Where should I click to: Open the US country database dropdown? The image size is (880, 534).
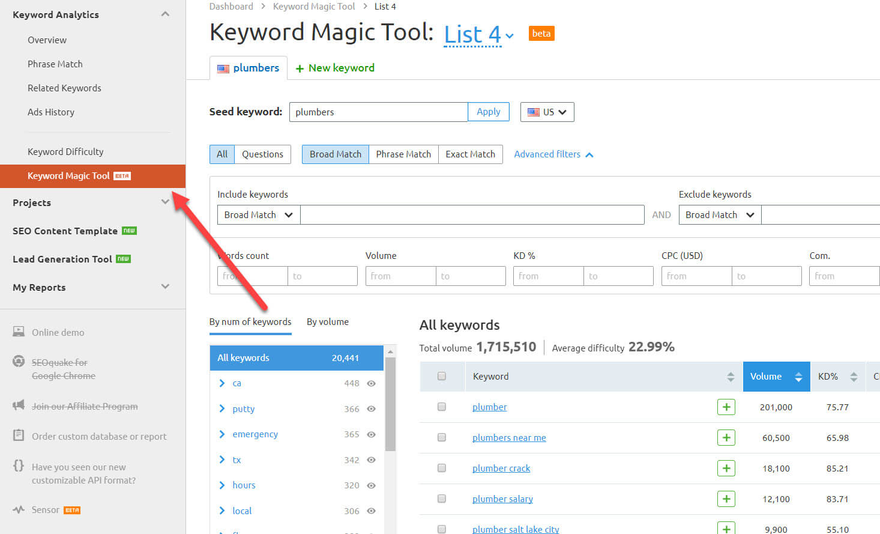pyautogui.click(x=547, y=112)
